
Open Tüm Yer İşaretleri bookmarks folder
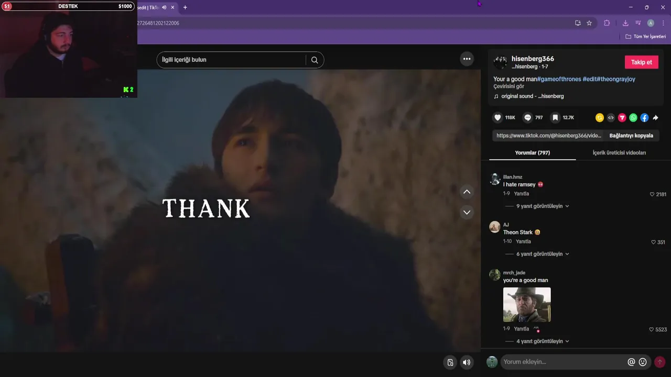(646, 37)
